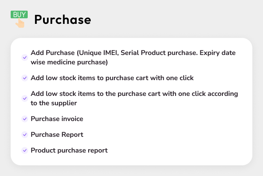This screenshot has height=176, width=263.
Task: Select the low stock items according to supplier entry
Action: pyautogui.click(x=134, y=94)
